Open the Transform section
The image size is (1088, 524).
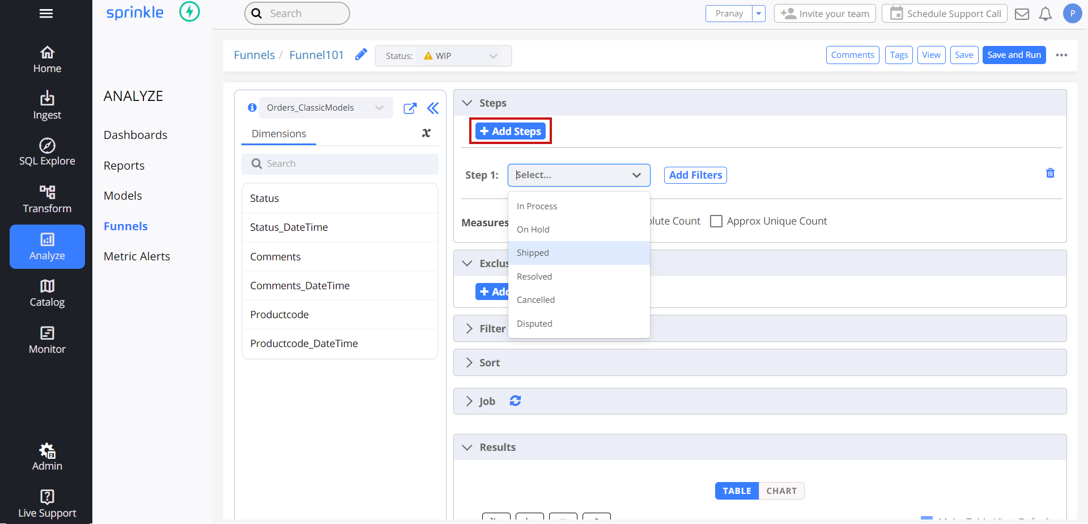(47, 200)
